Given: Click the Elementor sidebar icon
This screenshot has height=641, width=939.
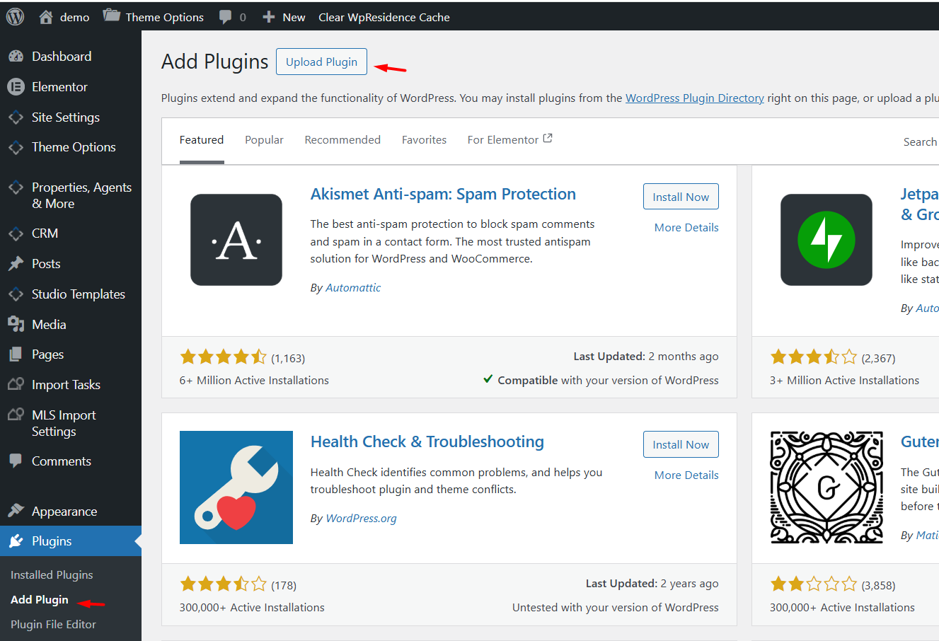Looking at the screenshot, I should coord(16,87).
